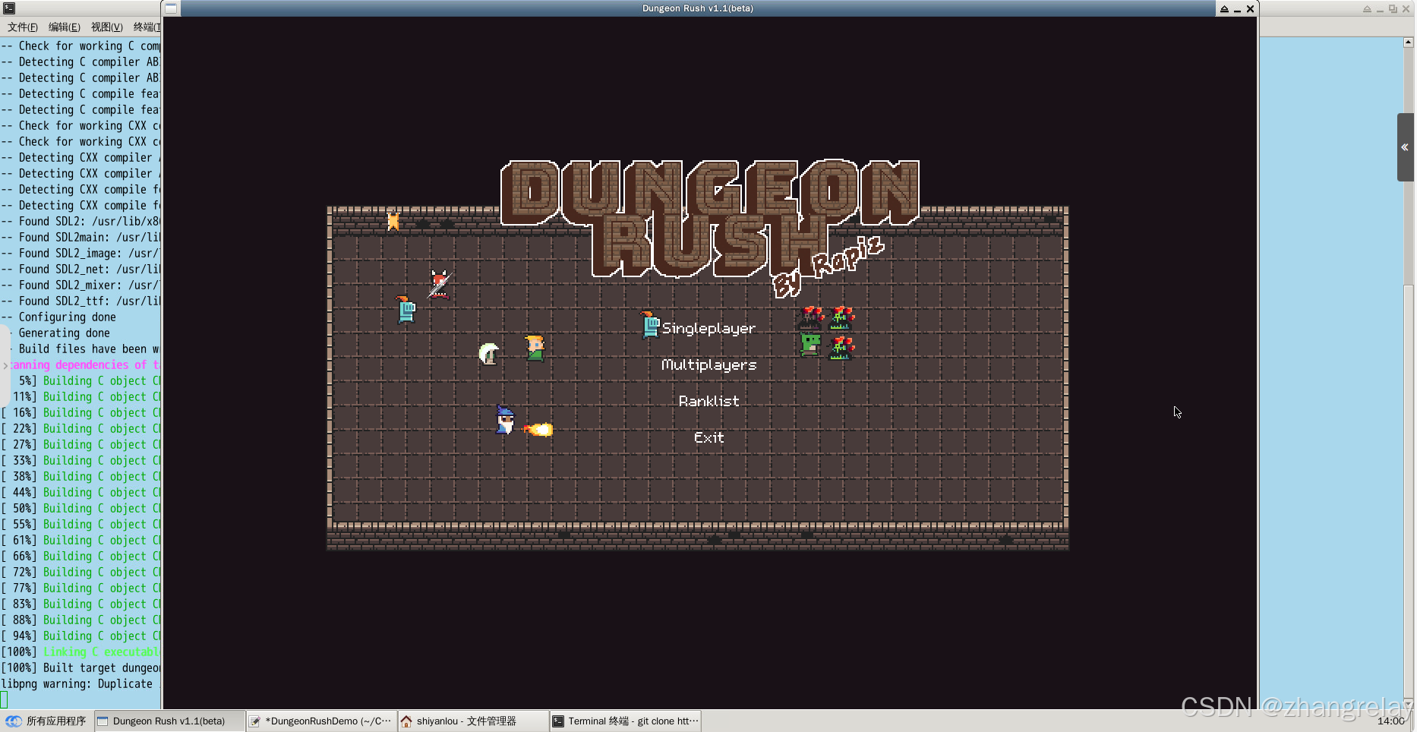Viewport: 1417px width, 732px height.
Task: Click 'Found SDL2_net' line in terminal
Action: [x=80, y=269]
